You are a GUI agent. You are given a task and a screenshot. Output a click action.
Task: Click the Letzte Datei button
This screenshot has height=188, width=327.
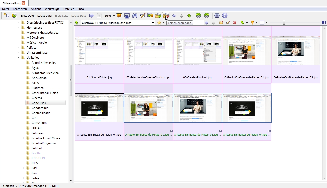tap(45, 16)
